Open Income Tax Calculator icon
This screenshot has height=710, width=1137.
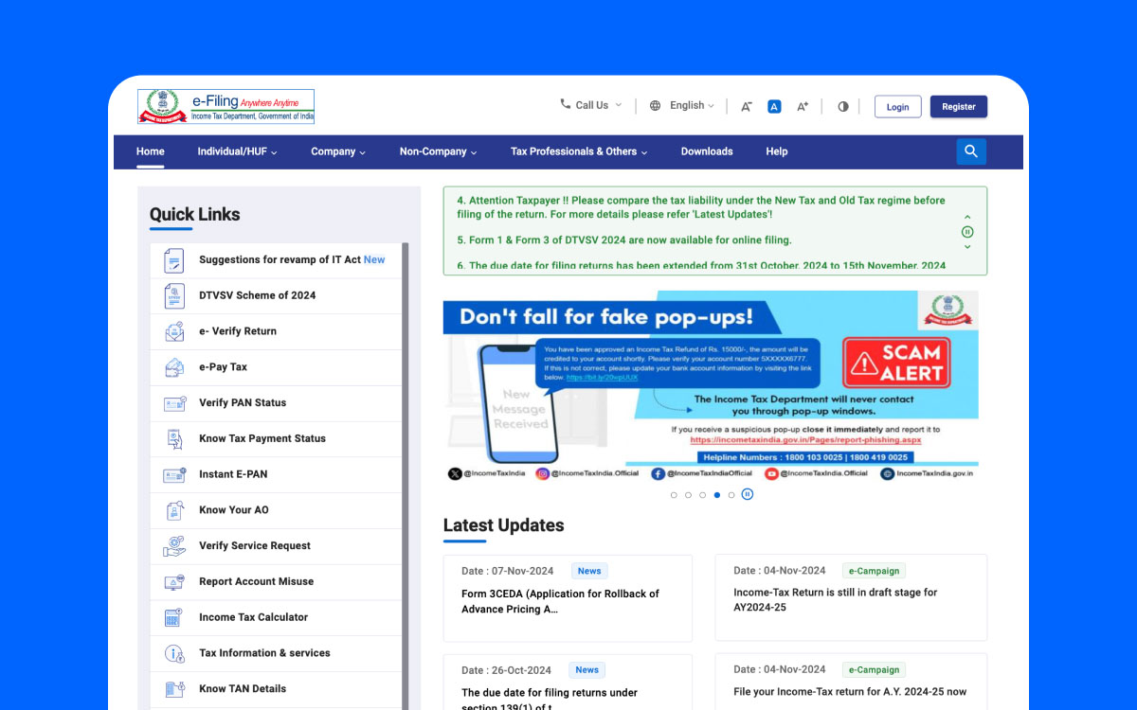click(x=174, y=617)
